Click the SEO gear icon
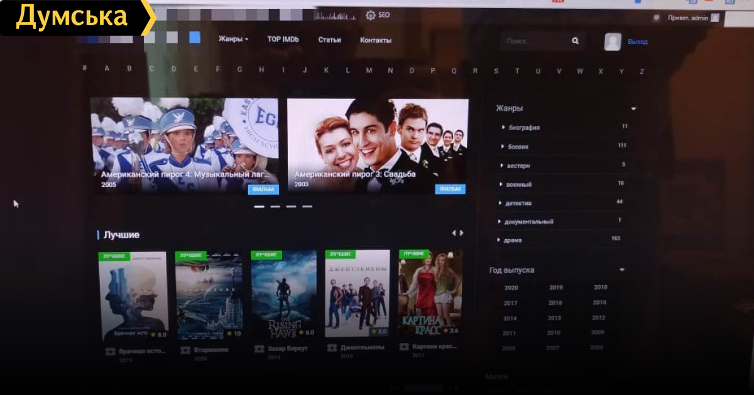This screenshot has height=395, width=754. point(371,15)
